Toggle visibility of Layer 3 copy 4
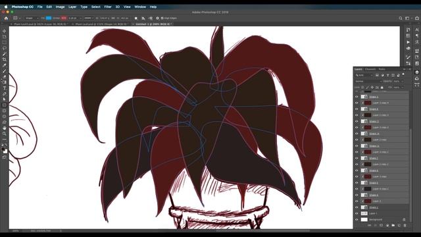 coord(357,103)
